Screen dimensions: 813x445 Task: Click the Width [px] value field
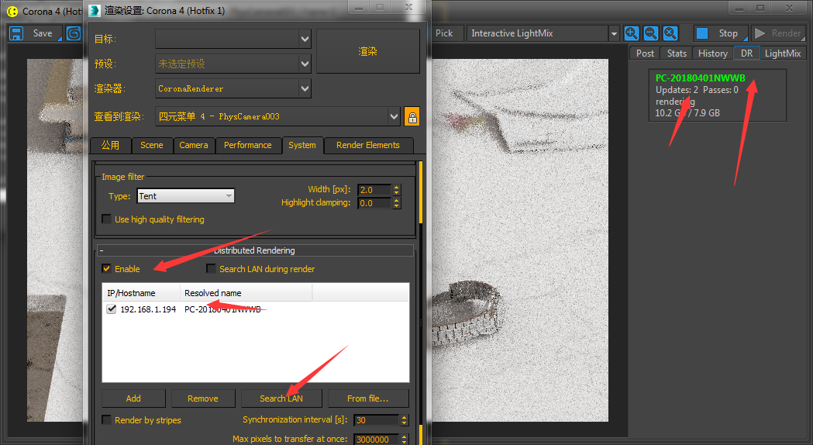coord(374,190)
